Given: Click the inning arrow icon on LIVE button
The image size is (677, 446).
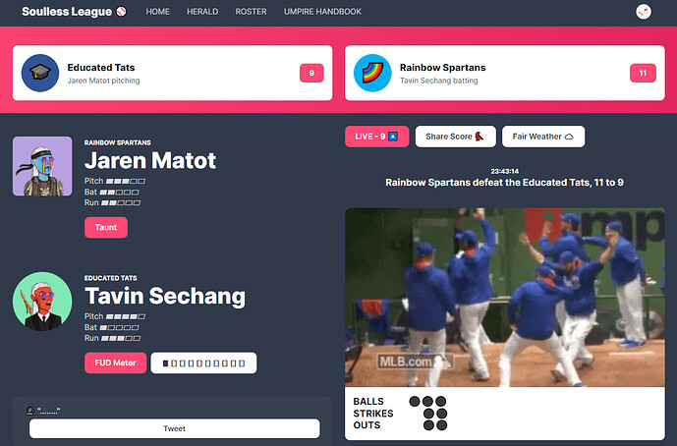Looking at the screenshot, I should 393,137.
